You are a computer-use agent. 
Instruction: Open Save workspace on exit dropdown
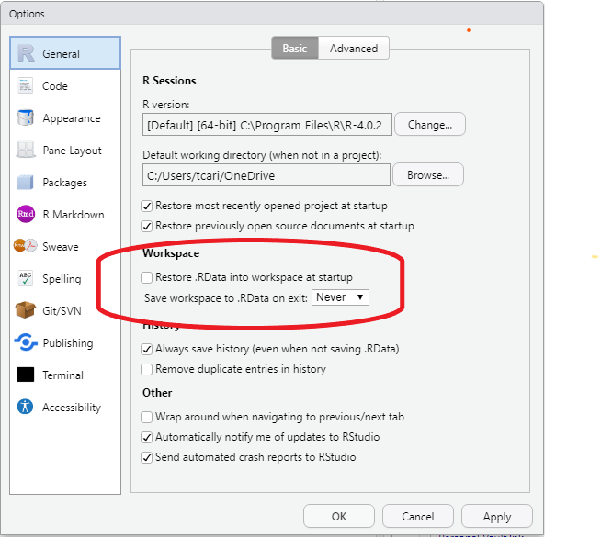tap(340, 297)
